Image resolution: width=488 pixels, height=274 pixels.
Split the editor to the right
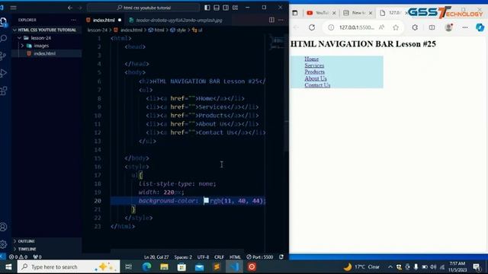click(x=271, y=20)
